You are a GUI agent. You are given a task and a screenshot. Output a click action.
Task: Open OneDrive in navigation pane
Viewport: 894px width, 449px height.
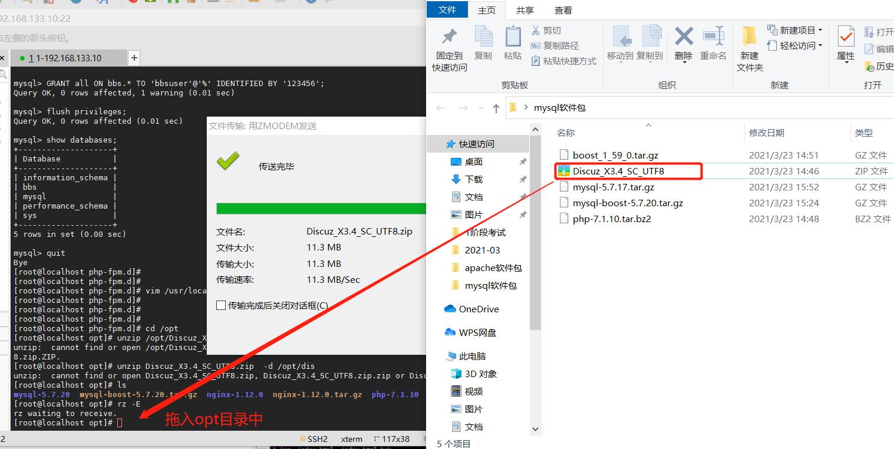pos(479,309)
